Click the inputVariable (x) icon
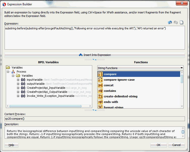This screenshot has height=152, width=190. coord(23,80)
